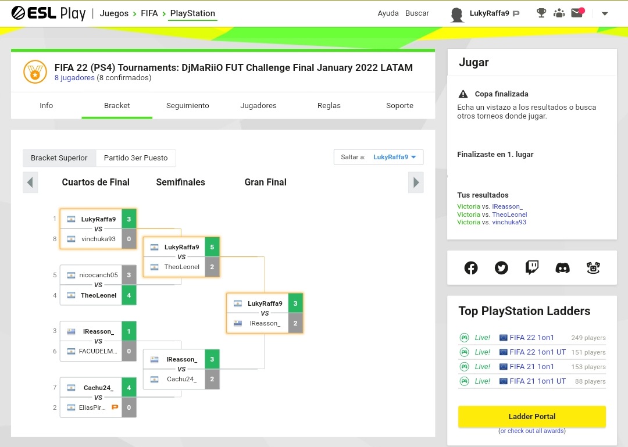Select the Bracket tab
Screen dimensions: 628x447
(117, 105)
